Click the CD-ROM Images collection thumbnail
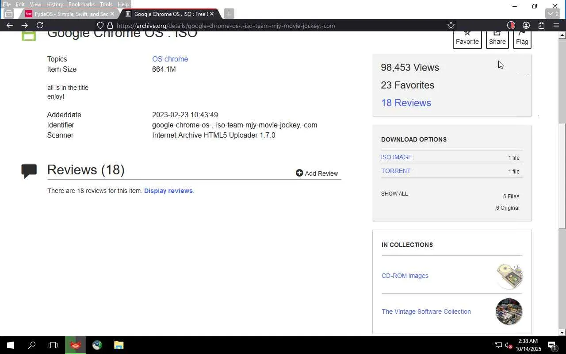566x354 pixels. (509, 276)
